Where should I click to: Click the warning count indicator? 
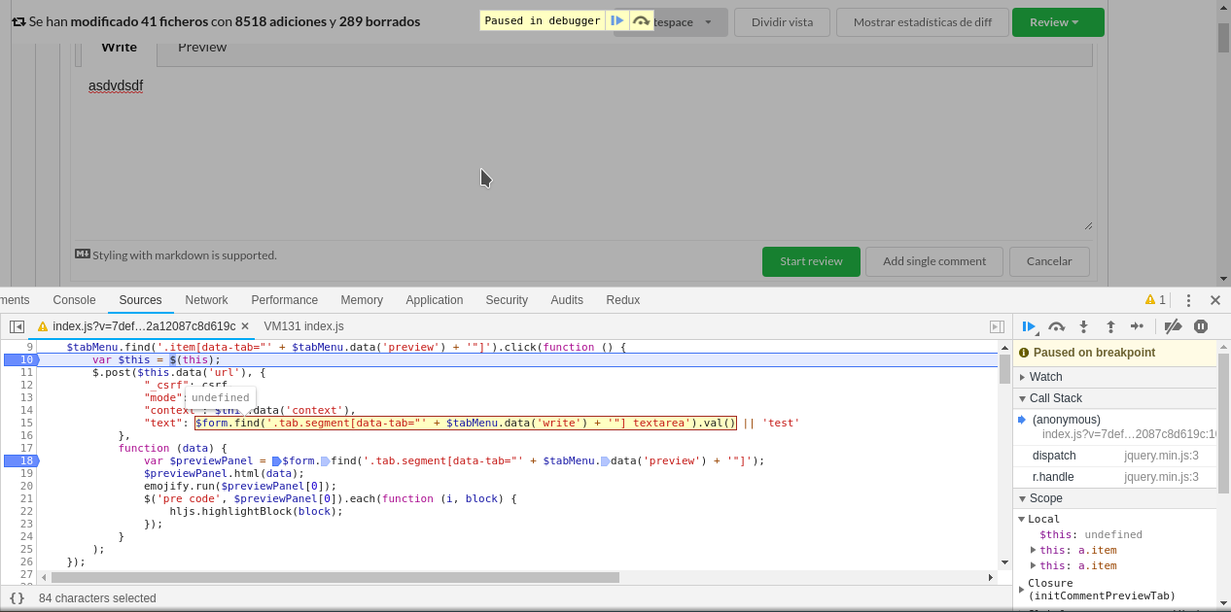pos(1155,300)
